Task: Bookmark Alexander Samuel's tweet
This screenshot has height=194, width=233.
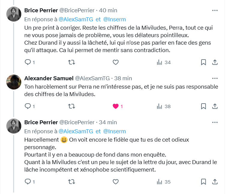Action: coord(203,106)
